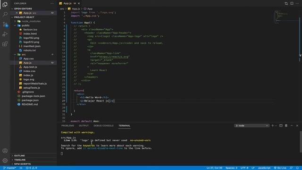This screenshot has width=302, height=170.
Task: Change encoding via UTF-8 status item
Action: [x=244, y=168]
